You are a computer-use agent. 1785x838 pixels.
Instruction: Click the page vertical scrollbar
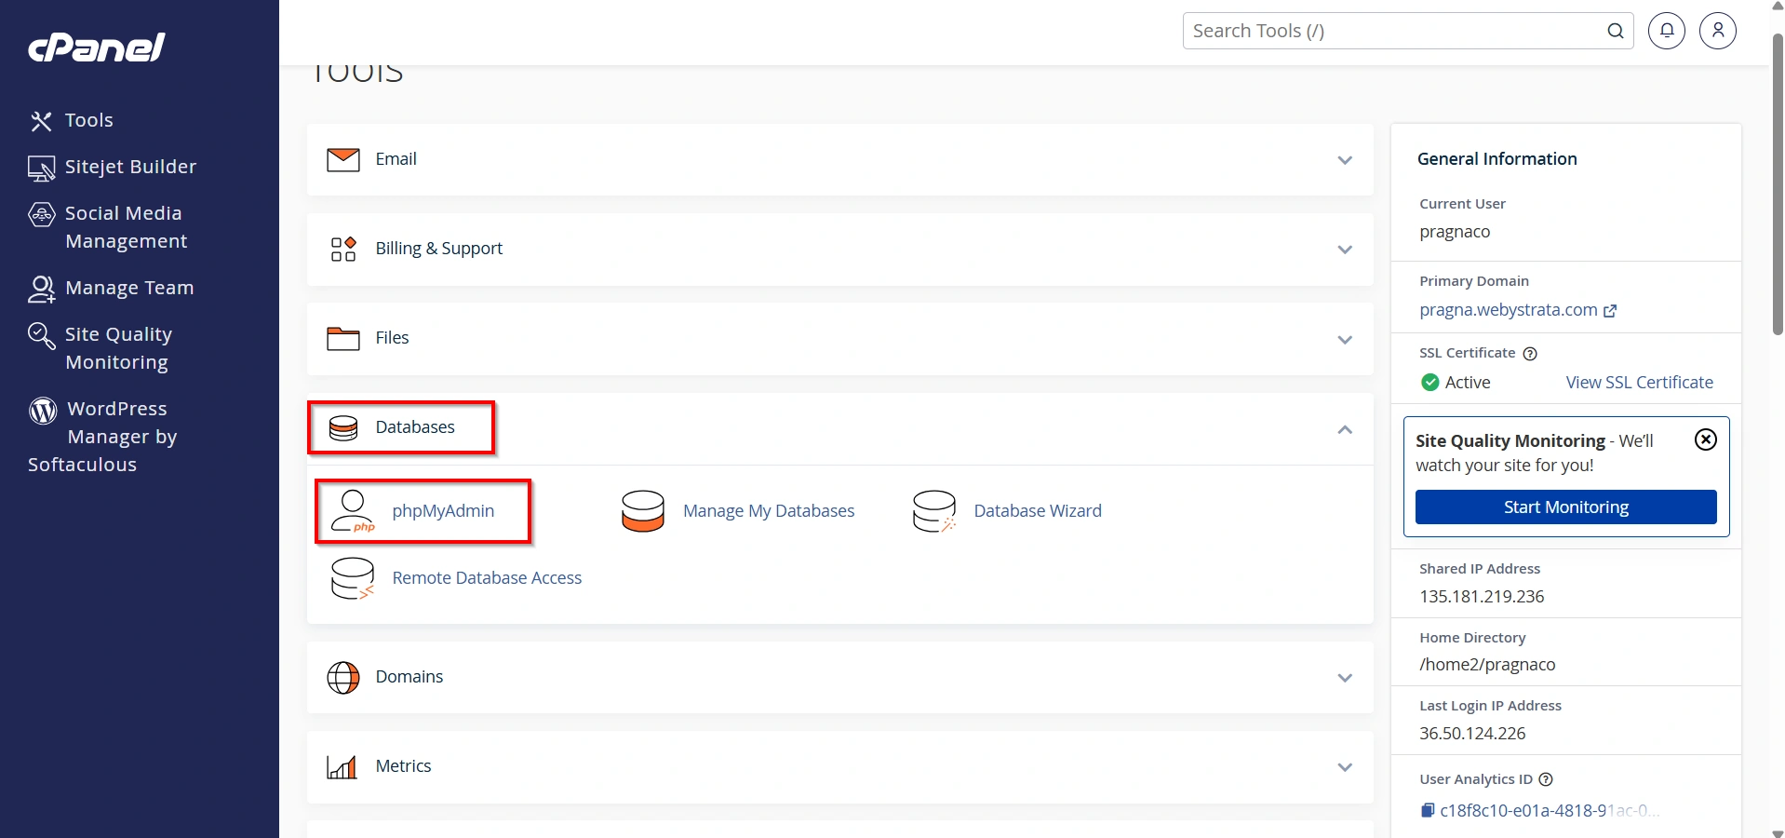[1778, 185]
